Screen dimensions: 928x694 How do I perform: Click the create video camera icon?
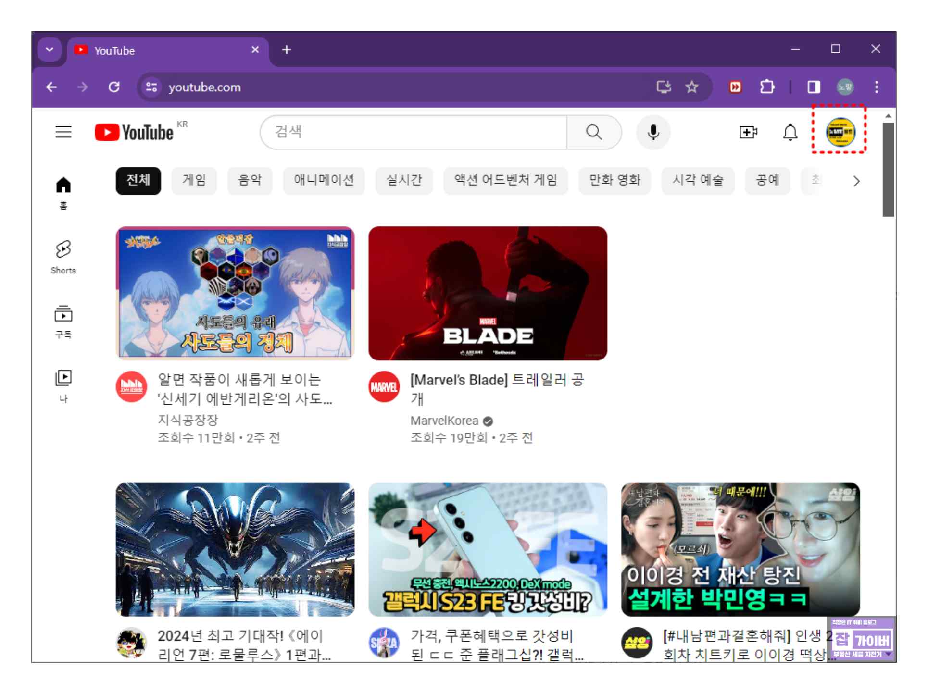[x=748, y=132]
